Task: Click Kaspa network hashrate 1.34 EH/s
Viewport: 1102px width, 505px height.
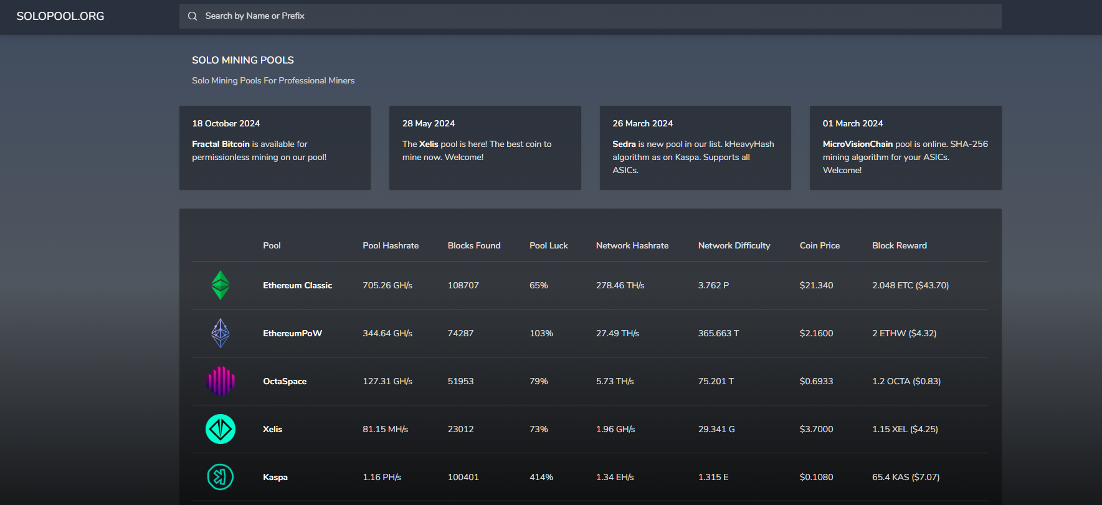Action: [x=615, y=477]
